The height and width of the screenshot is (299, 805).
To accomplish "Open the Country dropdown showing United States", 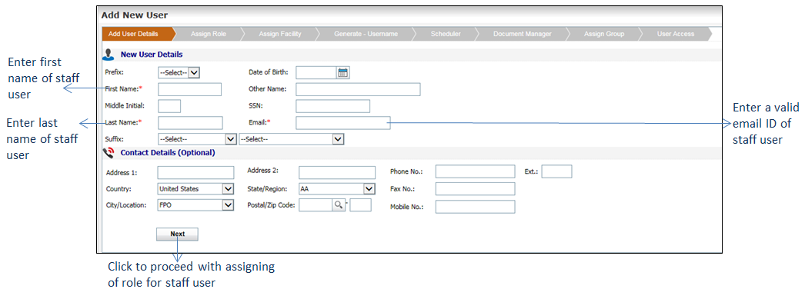I will pos(195,189).
